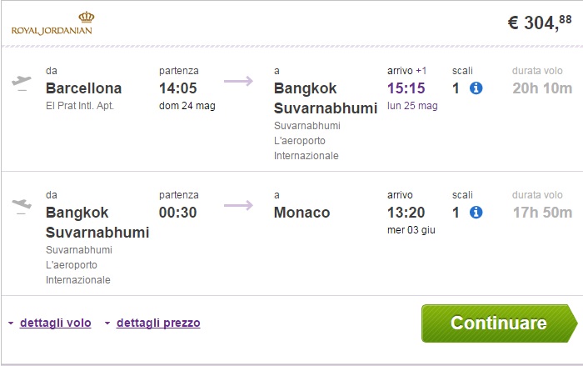Click the 00:30 return departure time
The image size is (583, 366).
coord(177,213)
